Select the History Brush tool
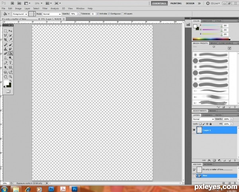The image size is (239, 192). (x=10, y=49)
